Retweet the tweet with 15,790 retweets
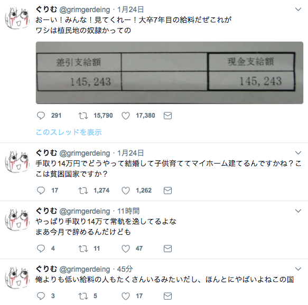 (x=83, y=116)
